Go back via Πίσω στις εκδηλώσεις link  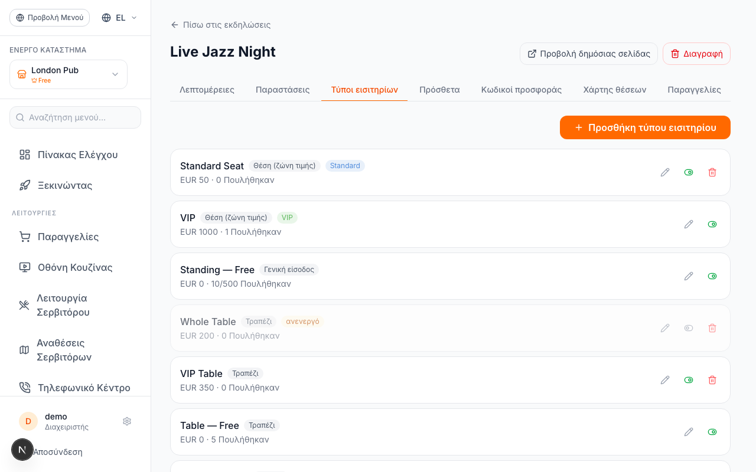[x=220, y=25]
